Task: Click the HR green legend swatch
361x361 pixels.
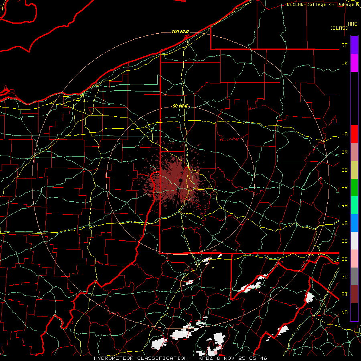Action: click(354, 188)
